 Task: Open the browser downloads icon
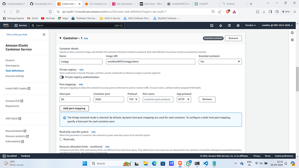(264, 12)
